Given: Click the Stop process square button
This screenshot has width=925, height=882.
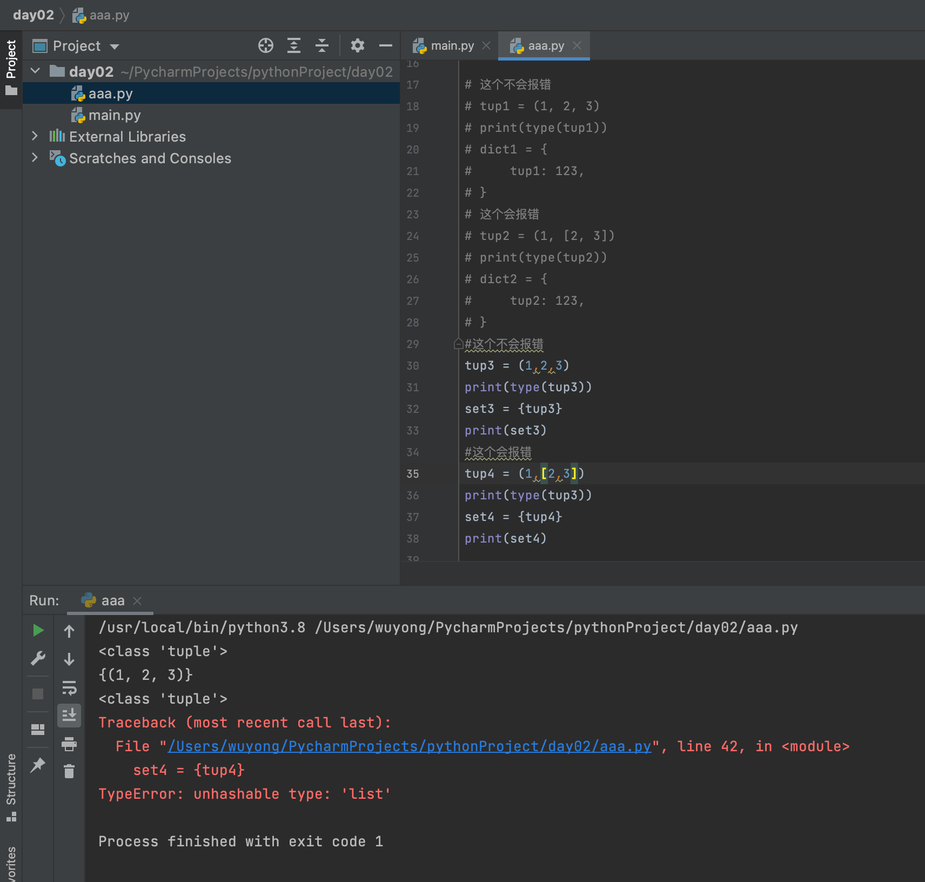Looking at the screenshot, I should pos(38,693).
